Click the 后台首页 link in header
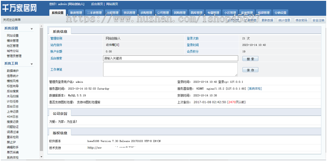327x161 pixels. pyautogui.click(x=97, y=4)
